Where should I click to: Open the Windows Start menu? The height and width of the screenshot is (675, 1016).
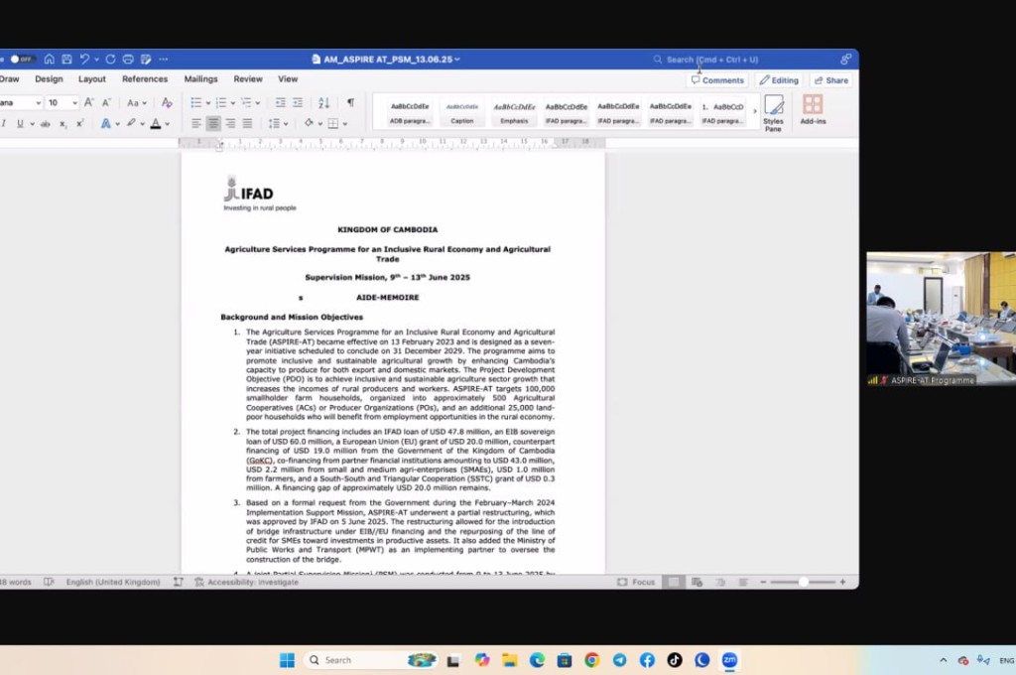click(x=287, y=660)
